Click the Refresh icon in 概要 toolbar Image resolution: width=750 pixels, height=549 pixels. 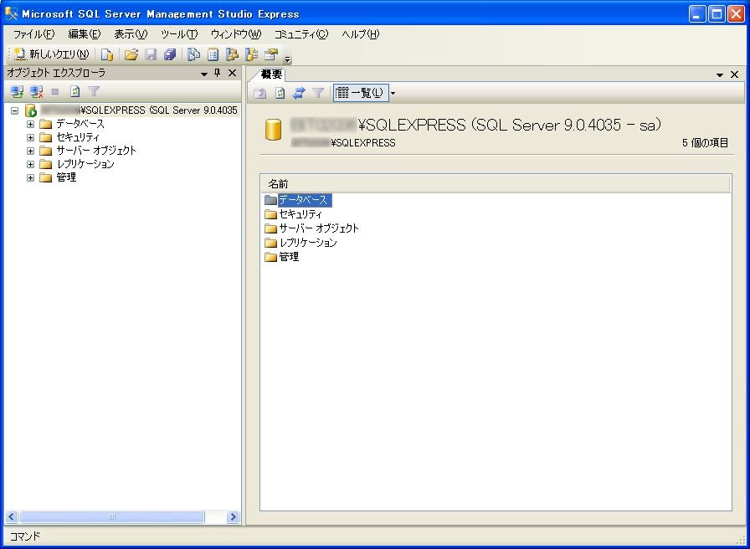click(x=280, y=93)
